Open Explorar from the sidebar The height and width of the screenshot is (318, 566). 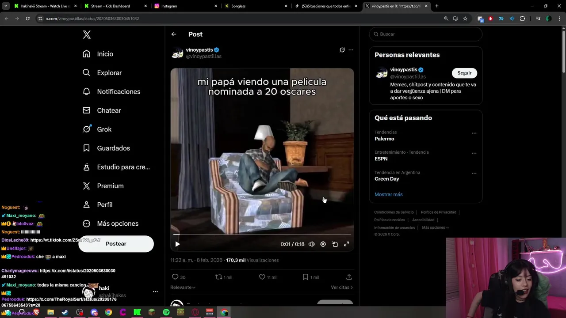pos(102,73)
